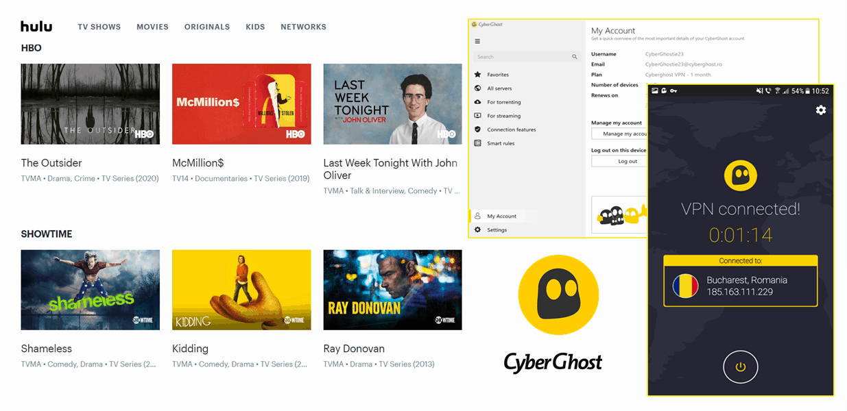Image resolution: width=847 pixels, height=411 pixels.
Task: Click 'Last Week Tonight With John Oliver' title
Action: pos(390,169)
